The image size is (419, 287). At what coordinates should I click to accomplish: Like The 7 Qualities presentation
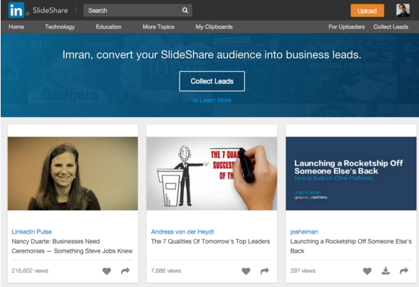(x=246, y=271)
